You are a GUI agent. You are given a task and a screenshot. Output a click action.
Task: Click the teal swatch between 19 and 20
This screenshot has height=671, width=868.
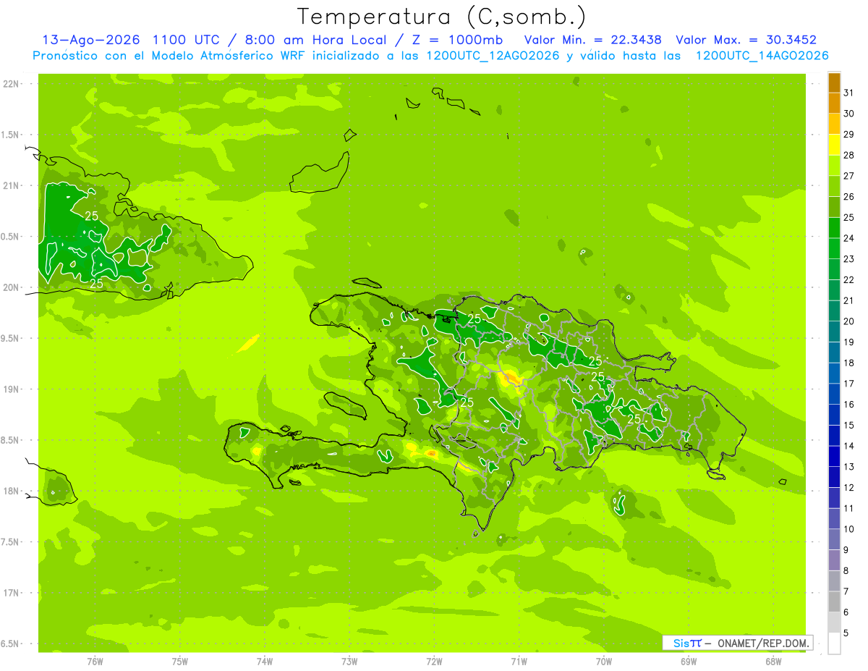tap(835, 332)
